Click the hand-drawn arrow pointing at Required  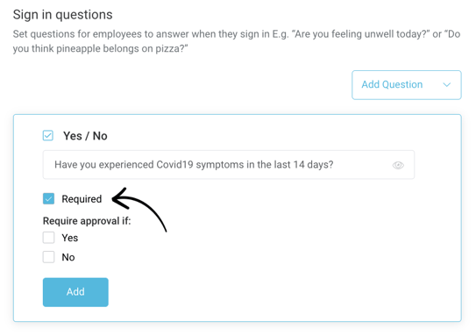click(x=139, y=210)
